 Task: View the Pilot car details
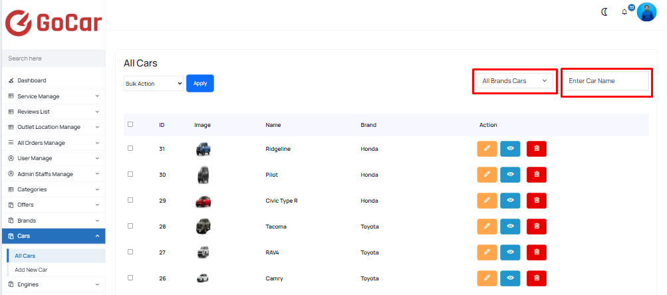coord(510,175)
